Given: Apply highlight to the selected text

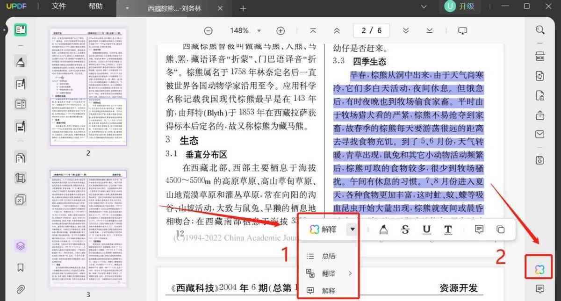Looking at the screenshot, I should tap(383, 229).
